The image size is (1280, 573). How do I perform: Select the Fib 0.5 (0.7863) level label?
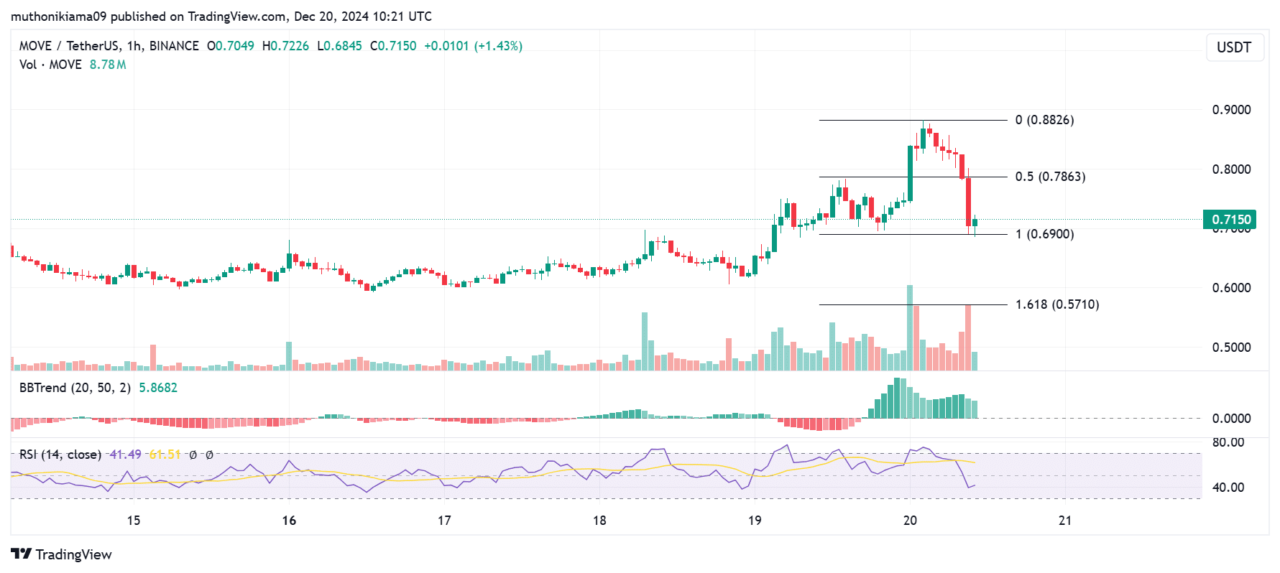pyautogui.click(x=1050, y=177)
